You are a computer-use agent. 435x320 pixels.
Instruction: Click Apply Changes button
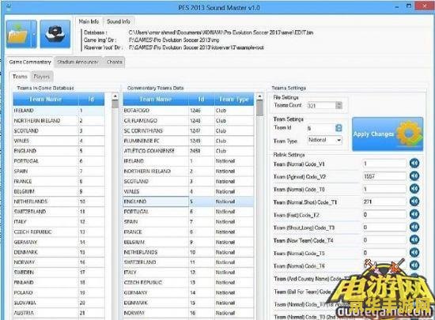[x=388, y=134]
